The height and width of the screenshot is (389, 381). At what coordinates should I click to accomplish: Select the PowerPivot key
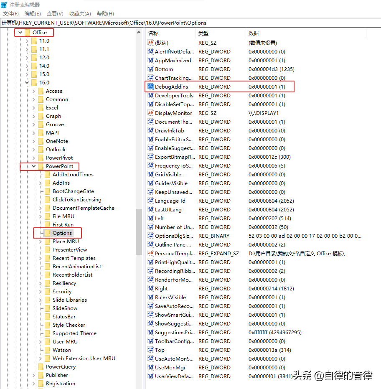click(x=59, y=158)
